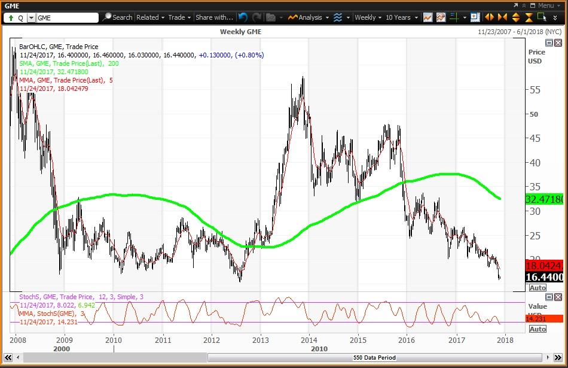Click the single line chart icon

[x=428, y=17]
